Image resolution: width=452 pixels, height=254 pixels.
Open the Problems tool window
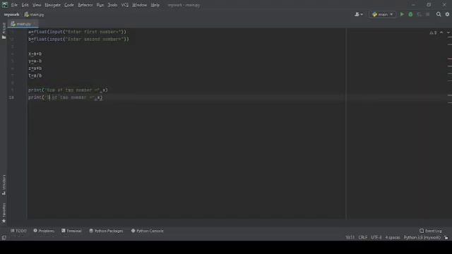[44, 231]
